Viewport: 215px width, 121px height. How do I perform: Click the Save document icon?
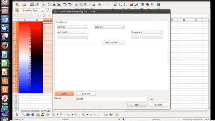32,4
